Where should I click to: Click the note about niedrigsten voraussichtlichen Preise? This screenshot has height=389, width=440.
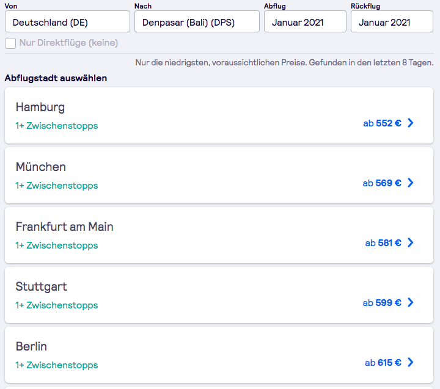(x=284, y=62)
